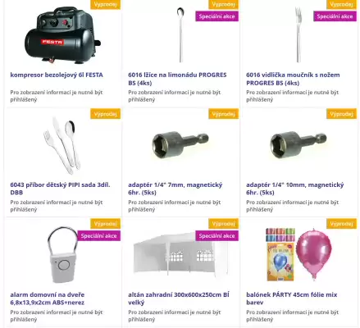Image resolution: width=360 pixels, height=328 pixels.
Task: Open the dessert fork product image
Action: (x=298, y=34)
